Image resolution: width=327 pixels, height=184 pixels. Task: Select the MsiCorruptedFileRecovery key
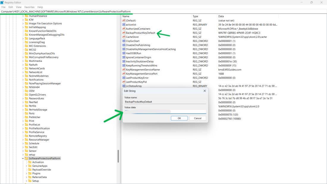pos(44,57)
